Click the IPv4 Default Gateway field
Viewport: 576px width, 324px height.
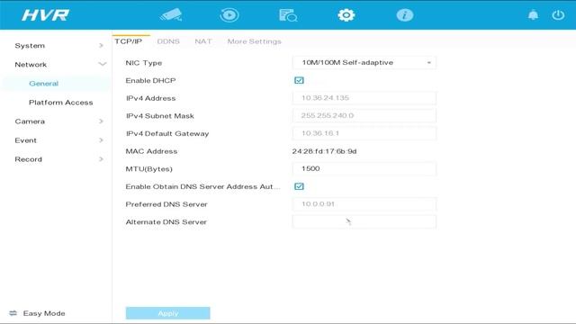pyautogui.click(x=364, y=133)
